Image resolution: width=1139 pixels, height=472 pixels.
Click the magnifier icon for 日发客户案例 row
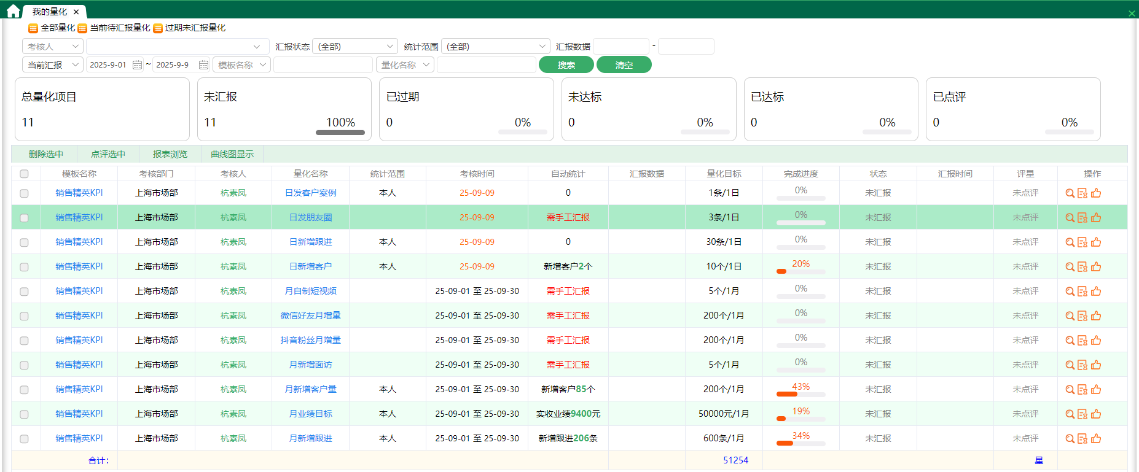pos(1070,193)
